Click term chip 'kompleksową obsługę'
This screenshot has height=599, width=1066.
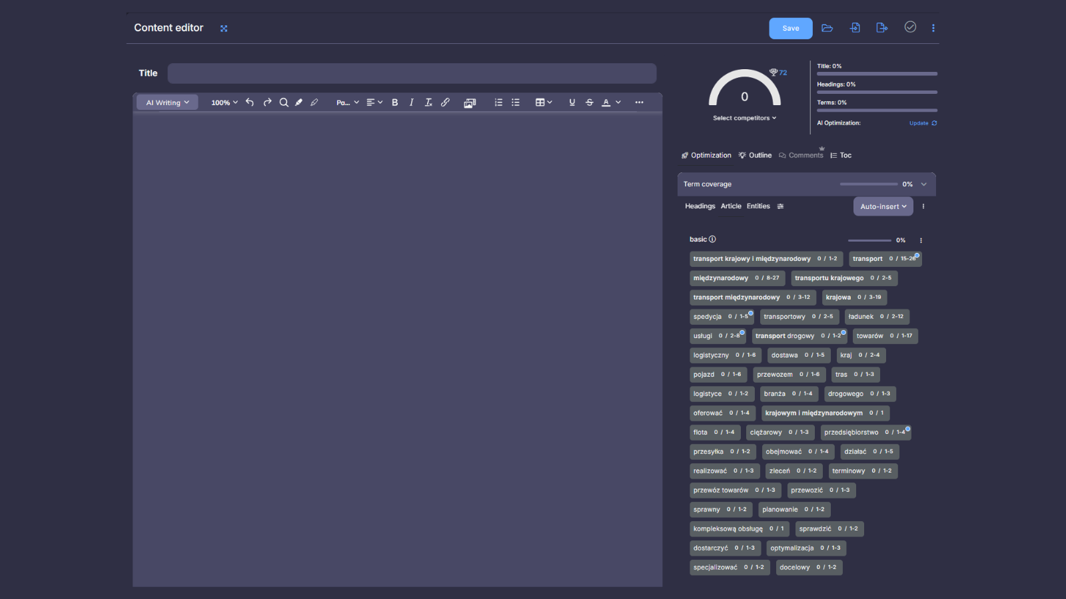[740, 529]
